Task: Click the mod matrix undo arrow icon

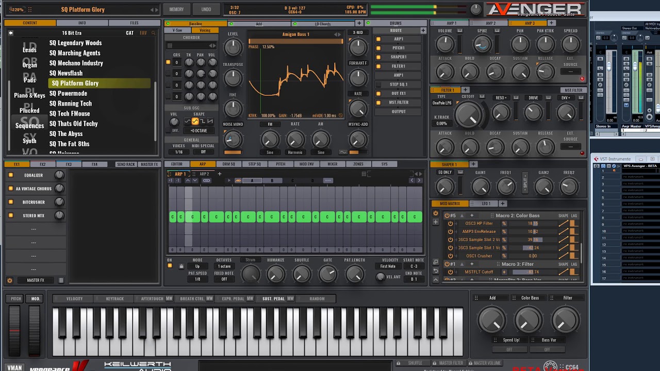Action: (436, 271)
